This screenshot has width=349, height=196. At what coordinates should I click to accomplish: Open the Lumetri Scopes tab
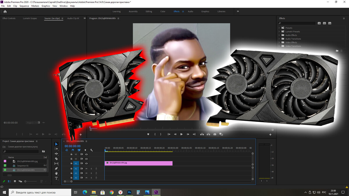30,18
